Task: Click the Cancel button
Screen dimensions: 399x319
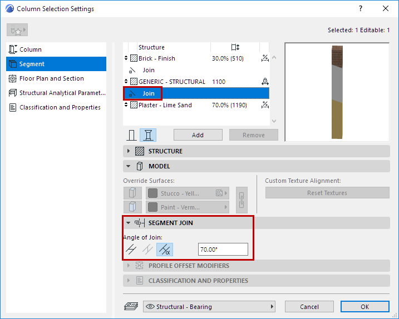Action: [309, 307]
